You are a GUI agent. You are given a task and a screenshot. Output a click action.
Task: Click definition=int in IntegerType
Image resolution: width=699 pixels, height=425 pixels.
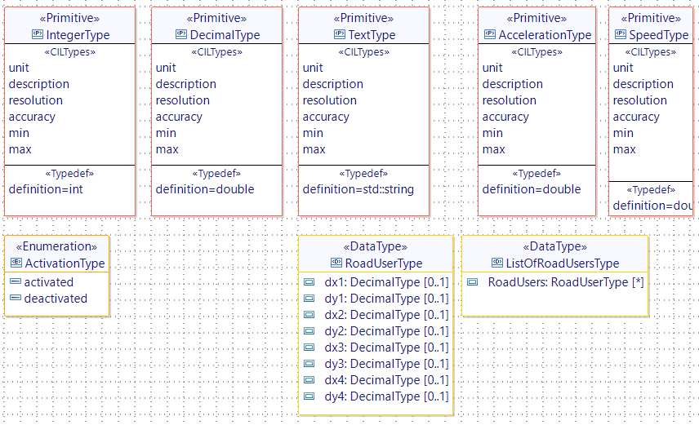pos(46,189)
